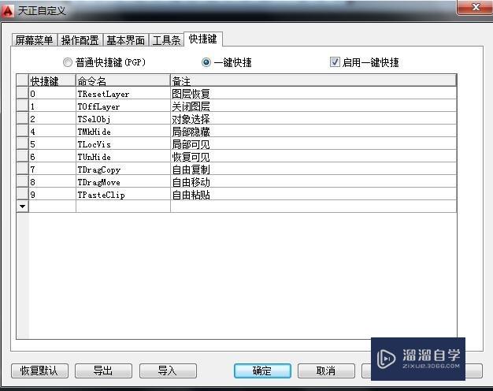This screenshot has width=493, height=391.
Task: Click the 命令名 column header
Action: [x=123, y=81]
